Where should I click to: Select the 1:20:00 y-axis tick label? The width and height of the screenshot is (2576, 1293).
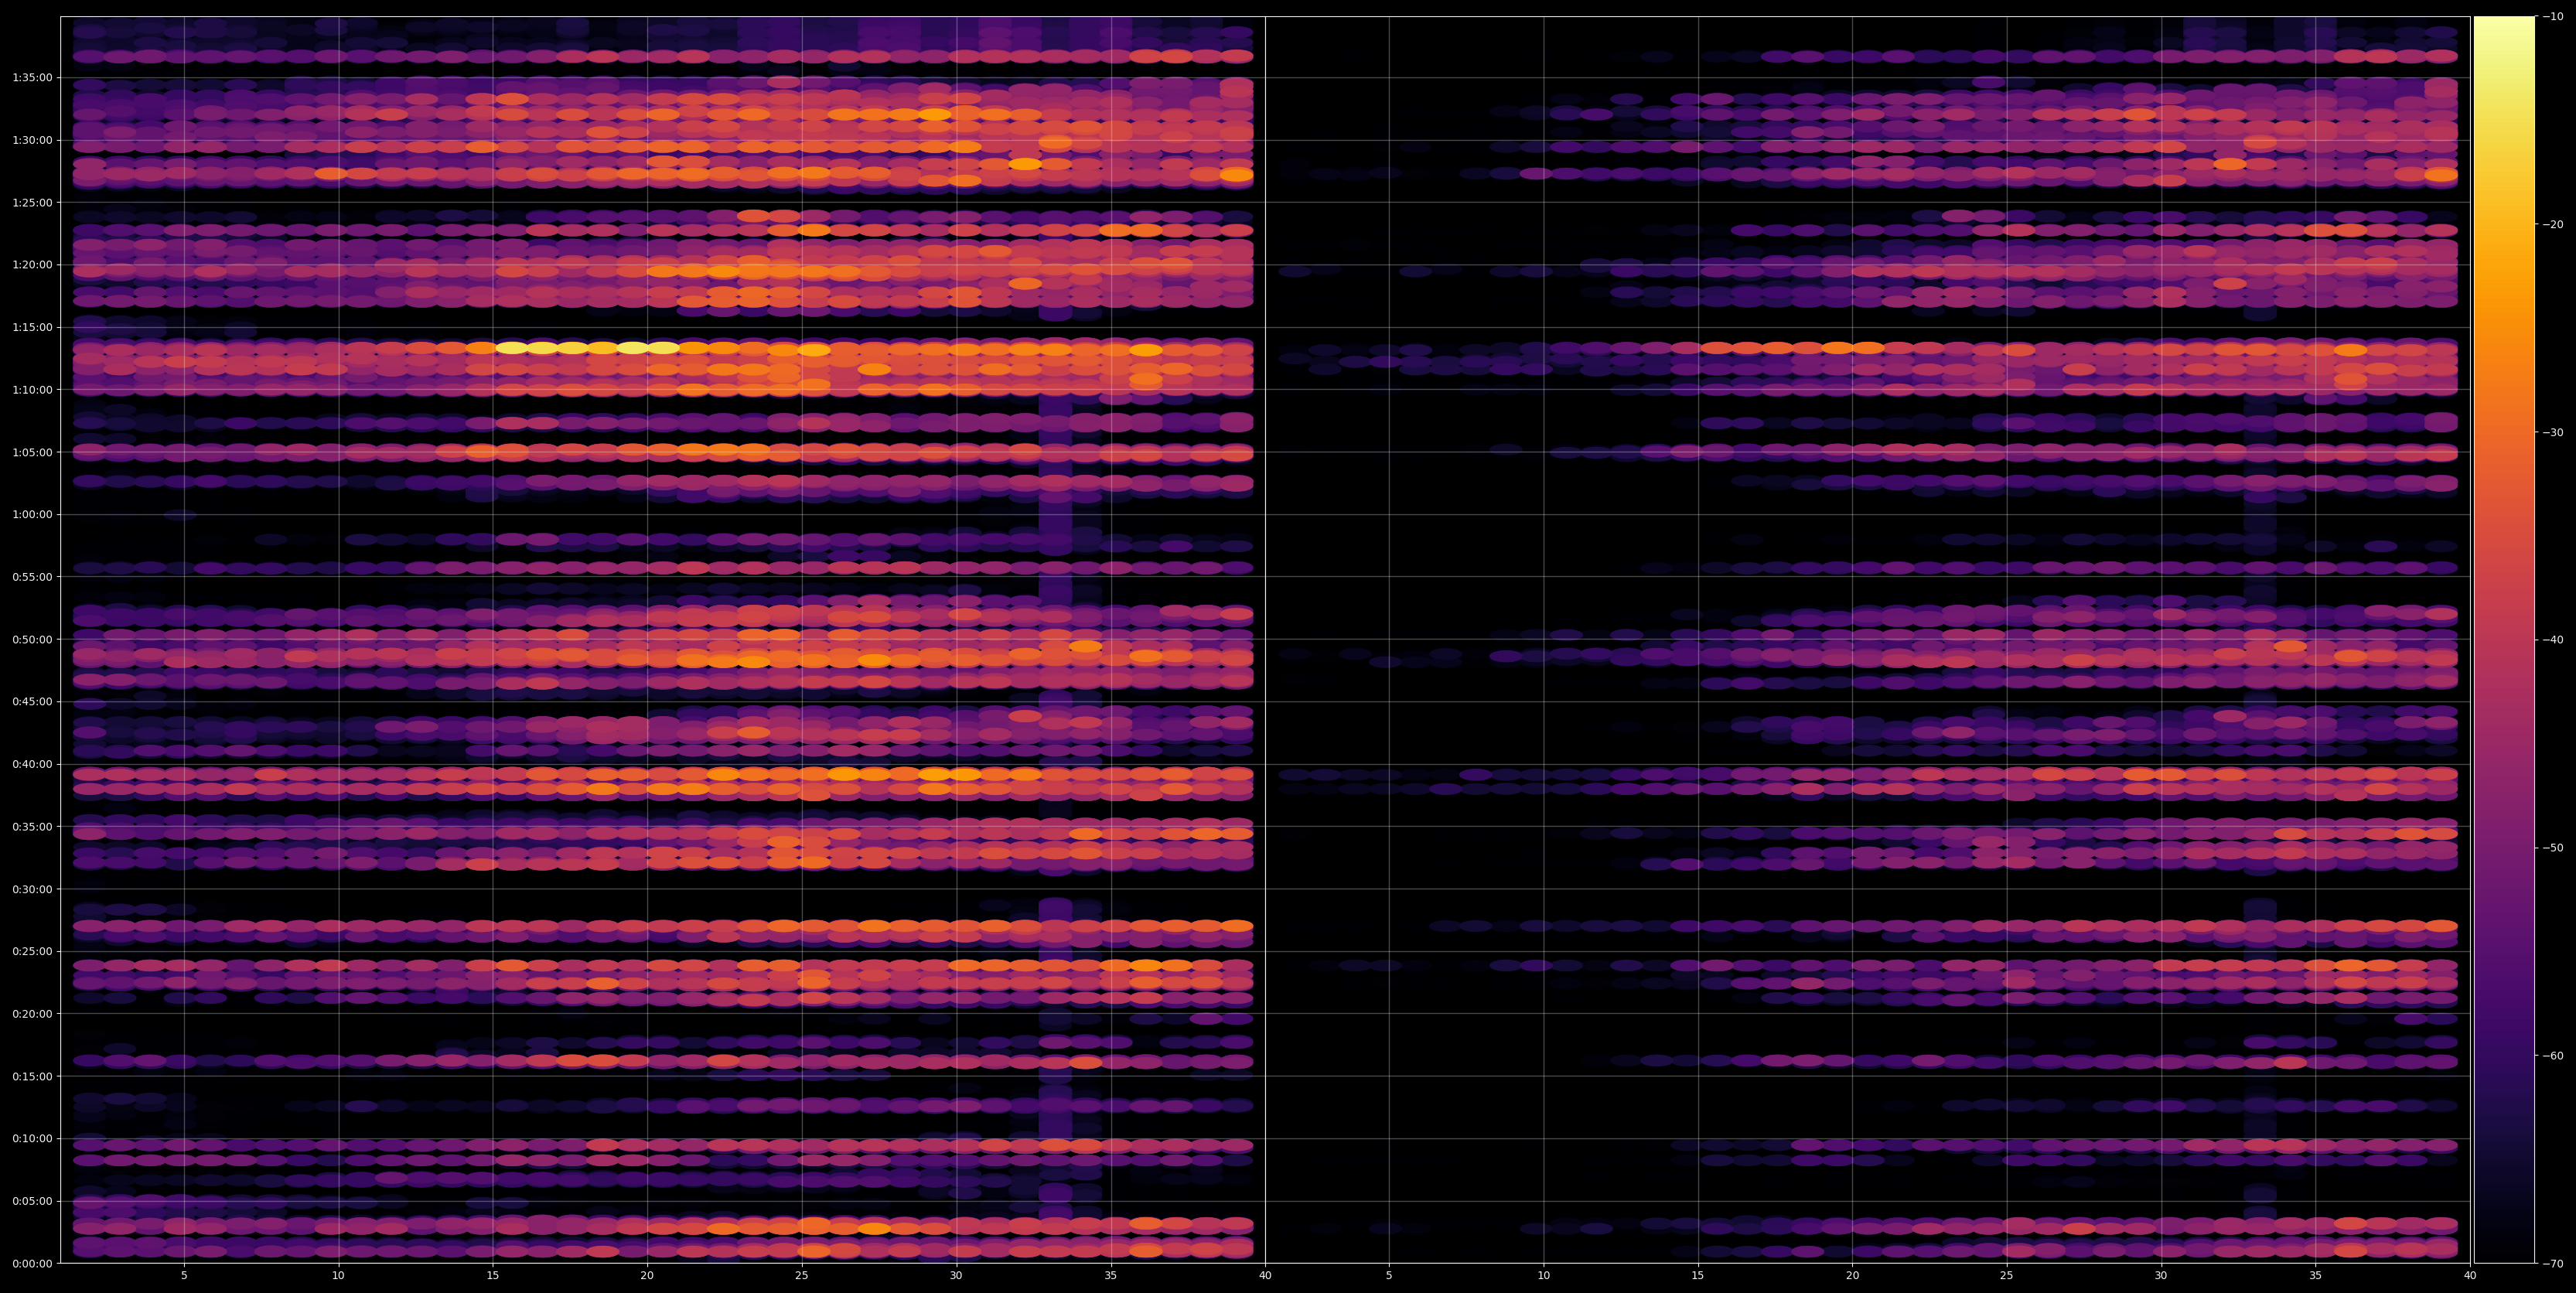point(32,265)
